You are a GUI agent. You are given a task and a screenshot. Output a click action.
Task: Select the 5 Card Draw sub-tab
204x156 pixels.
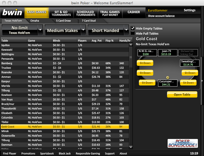(x=63, y=20)
